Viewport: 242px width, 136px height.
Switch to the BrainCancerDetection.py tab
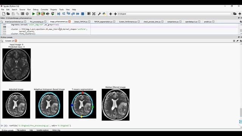[14, 22]
